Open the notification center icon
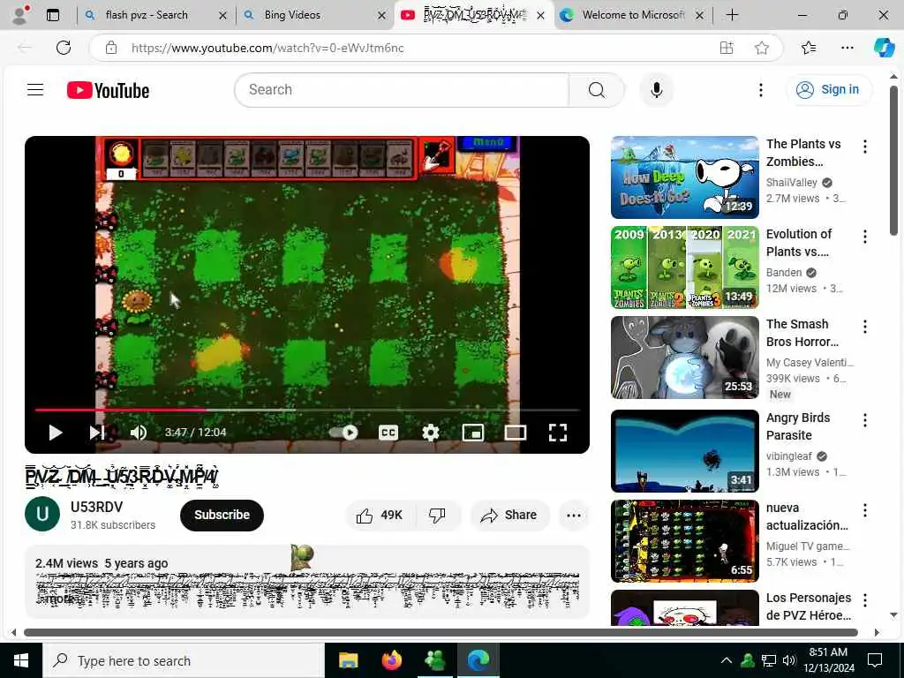 click(x=875, y=660)
